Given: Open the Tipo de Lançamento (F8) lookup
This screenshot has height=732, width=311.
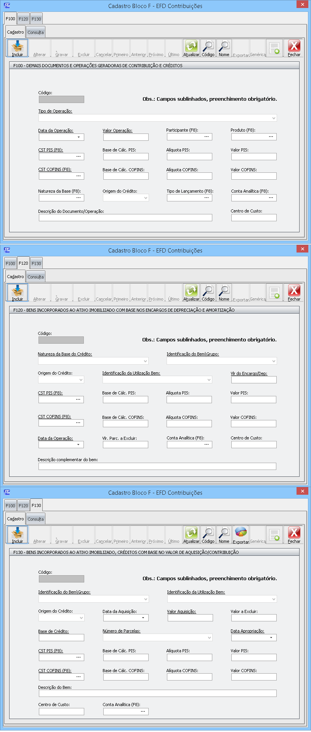Looking at the screenshot, I should pyautogui.click(x=207, y=198).
